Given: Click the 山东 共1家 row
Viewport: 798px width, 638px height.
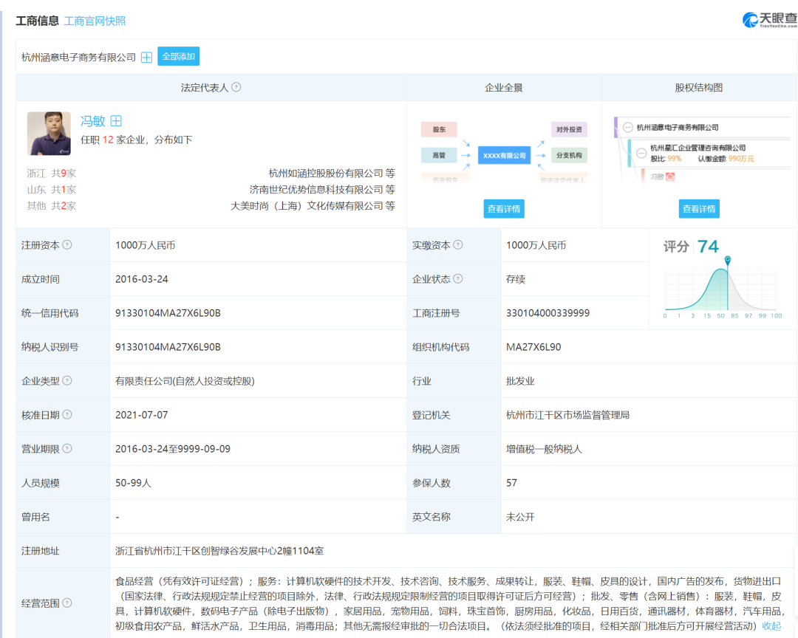Looking at the screenshot, I should coord(52,189).
